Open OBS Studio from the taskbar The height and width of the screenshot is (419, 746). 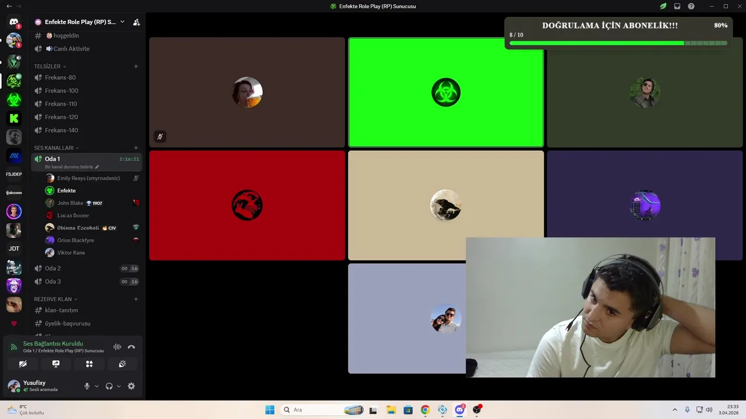[477, 410]
